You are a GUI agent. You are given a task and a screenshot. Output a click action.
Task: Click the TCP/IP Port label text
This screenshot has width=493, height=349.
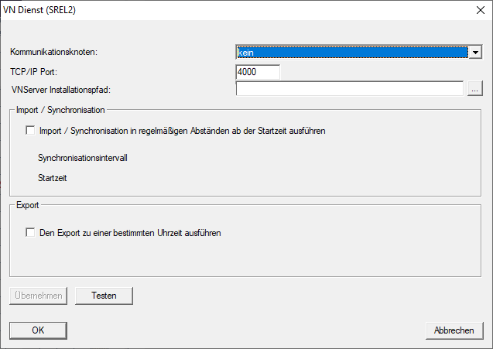(x=35, y=71)
